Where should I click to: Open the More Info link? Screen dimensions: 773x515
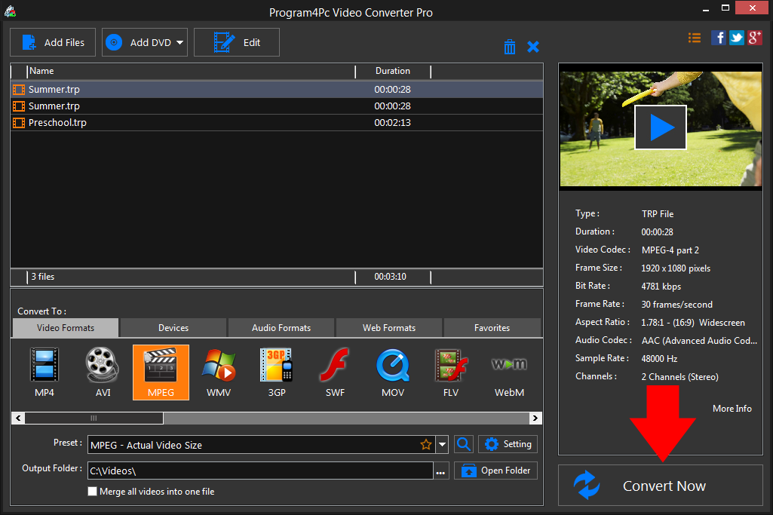coord(731,408)
